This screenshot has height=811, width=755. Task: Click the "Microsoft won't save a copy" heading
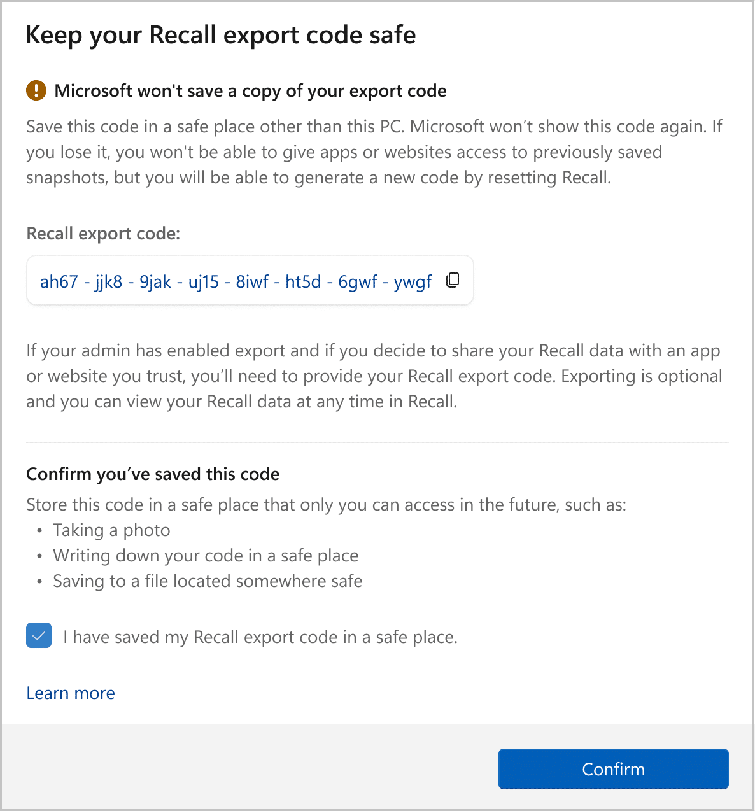click(x=250, y=91)
